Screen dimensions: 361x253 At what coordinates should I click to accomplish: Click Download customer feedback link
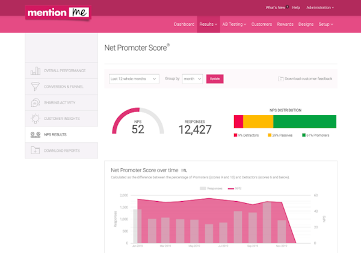[305, 79]
